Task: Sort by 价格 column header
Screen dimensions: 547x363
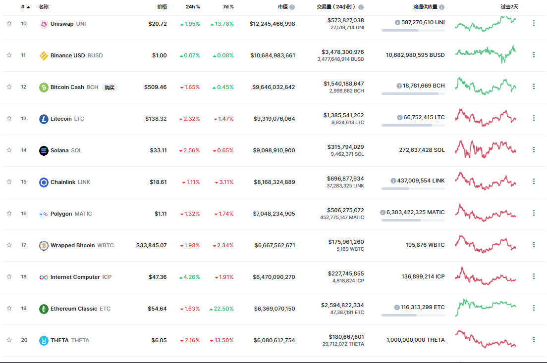Action: point(162,6)
